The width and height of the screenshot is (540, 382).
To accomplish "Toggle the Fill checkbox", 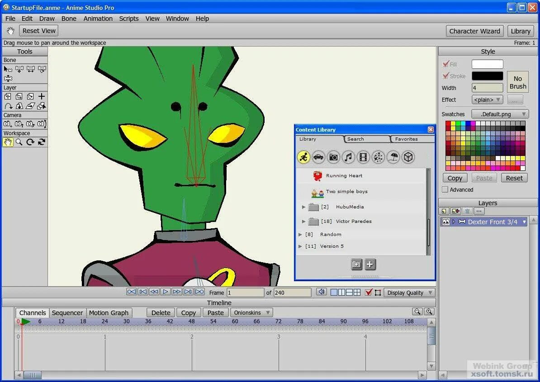I will point(445,64).
